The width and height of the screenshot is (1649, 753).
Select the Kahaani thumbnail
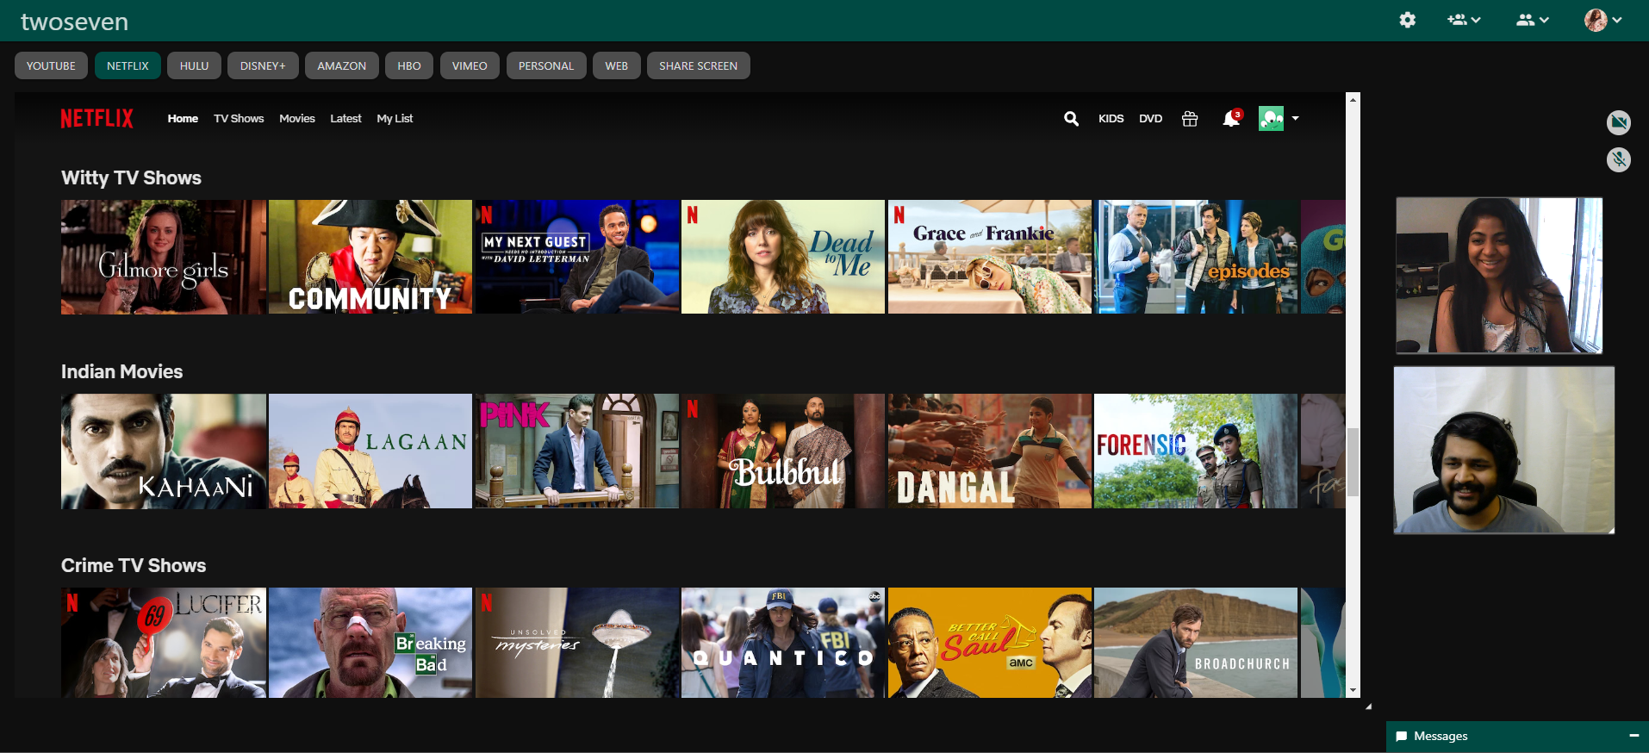tap(164, 451)
